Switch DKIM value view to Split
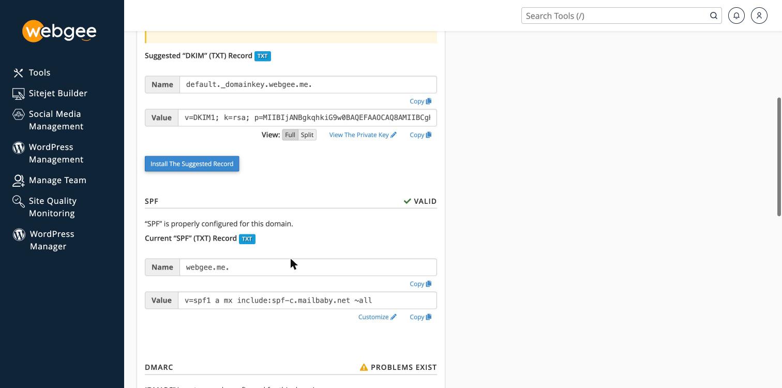Image resolution: width=782 pixels, height=388 pixels. click(307, 135)
